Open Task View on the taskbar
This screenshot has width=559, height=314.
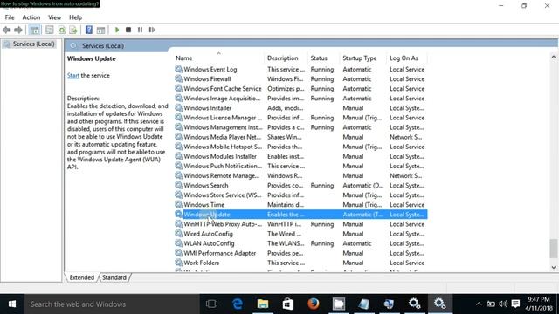pyautogui.click(x=211, y=304)
